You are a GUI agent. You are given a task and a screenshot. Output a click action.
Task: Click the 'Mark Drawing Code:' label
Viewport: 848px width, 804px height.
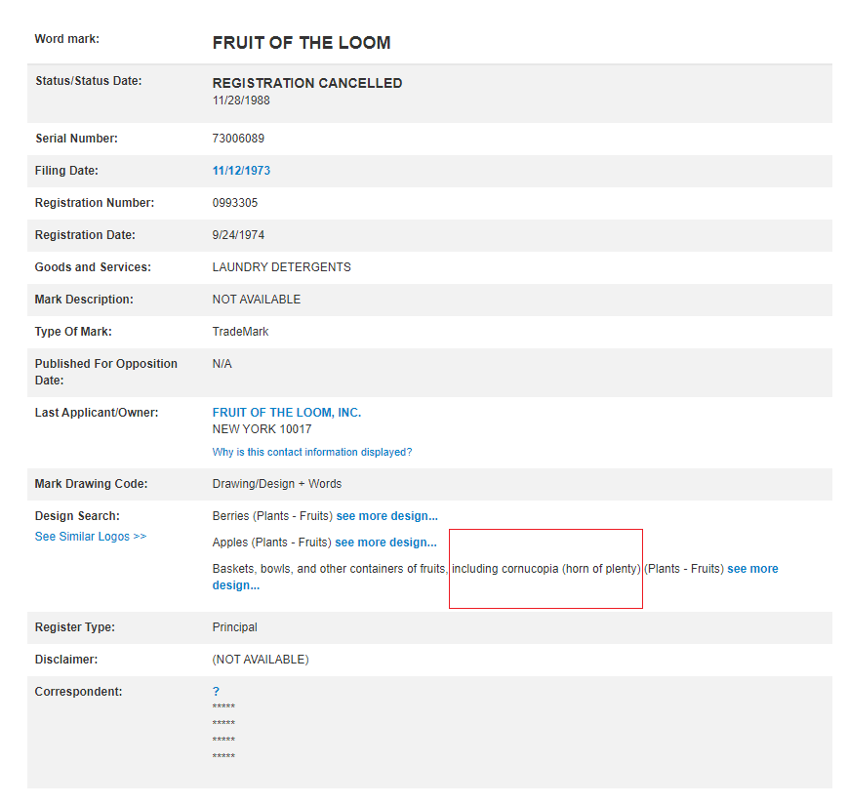92,484
